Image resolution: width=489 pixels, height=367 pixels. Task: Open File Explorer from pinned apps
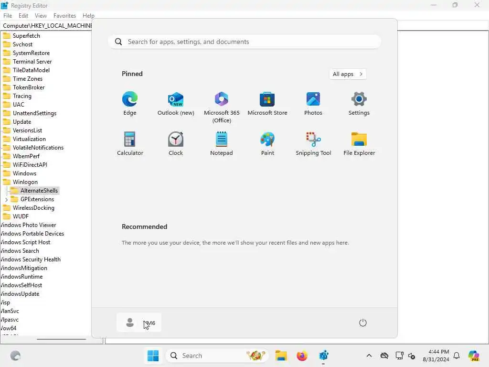tap(359, 143)
